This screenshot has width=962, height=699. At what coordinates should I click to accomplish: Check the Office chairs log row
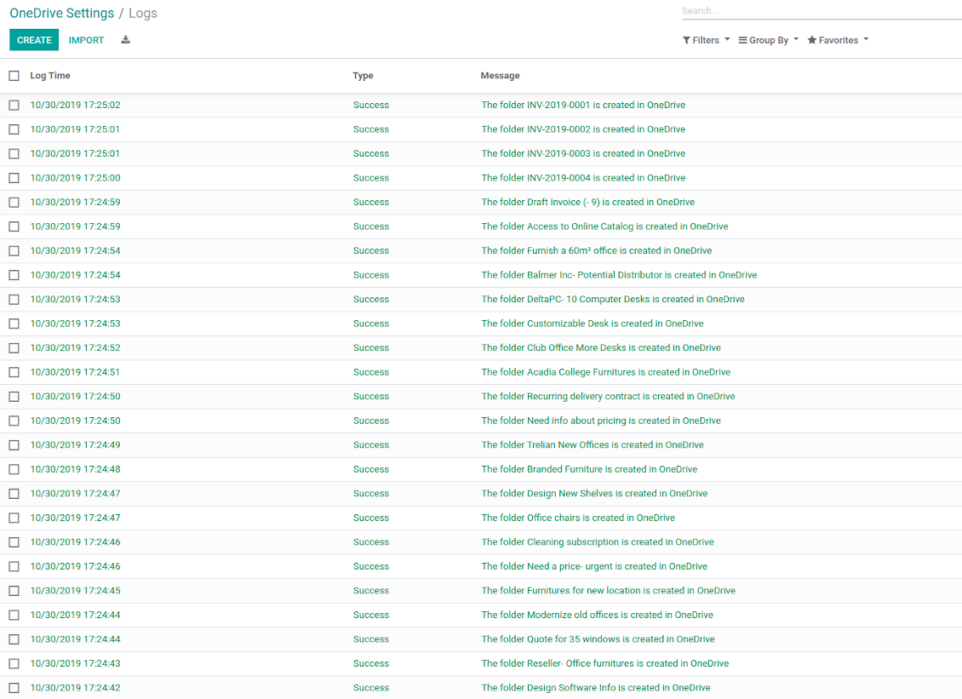click(14, 518)
